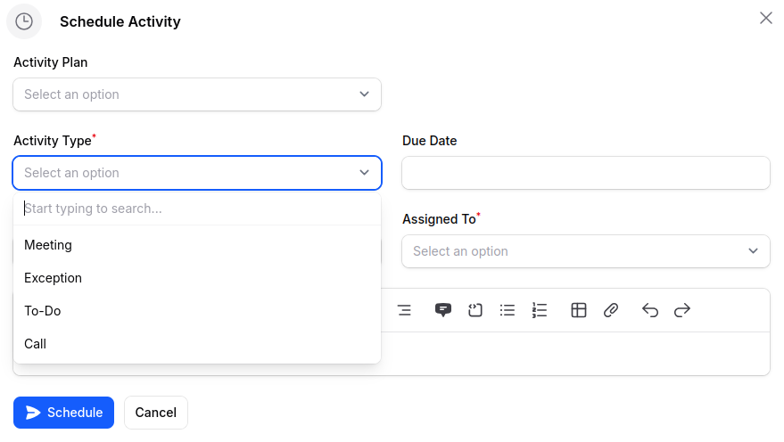This screenshot has width=784, height=442.
Task: Close the Schedule Activity dialog
Action: coord(765,18)
